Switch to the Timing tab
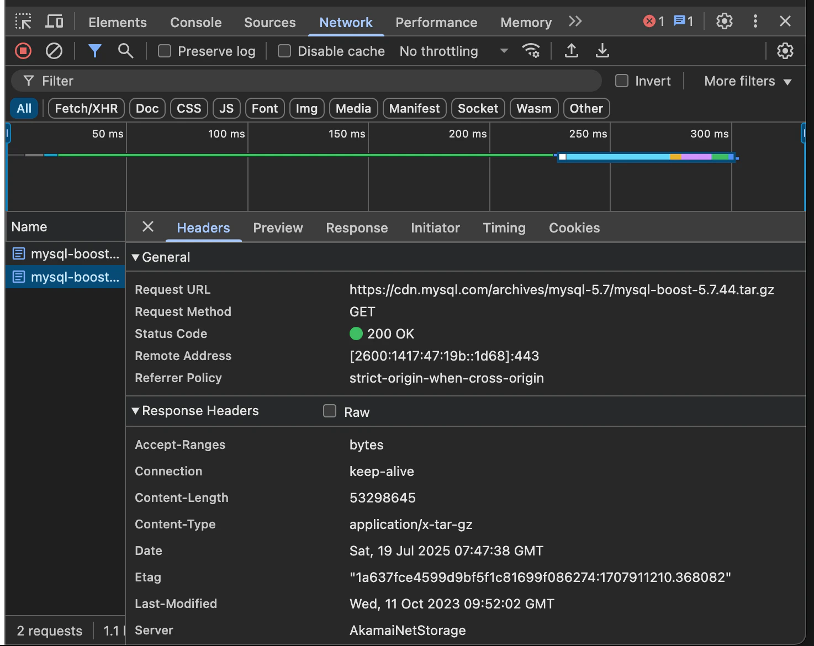The height and width of the screenshot is (646, 814). click(504, 228)
